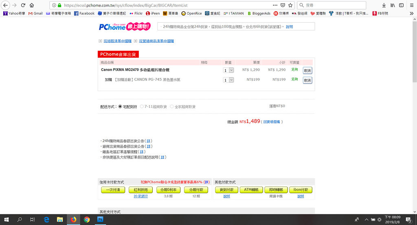Show hidden system tray icons chevron
This screenshot has width=417, height=225.
point(367,219)
